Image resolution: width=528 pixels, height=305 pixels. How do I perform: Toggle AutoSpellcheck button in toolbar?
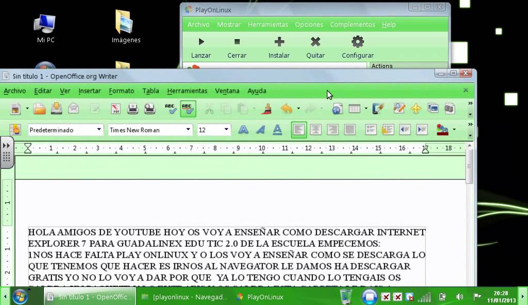coord(188,109)
